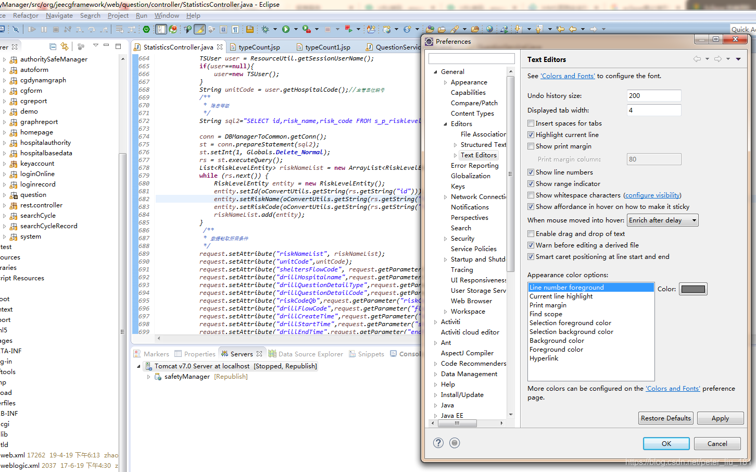
Task: Click the 'configure visibility' link
Action: tap(652, 195)
